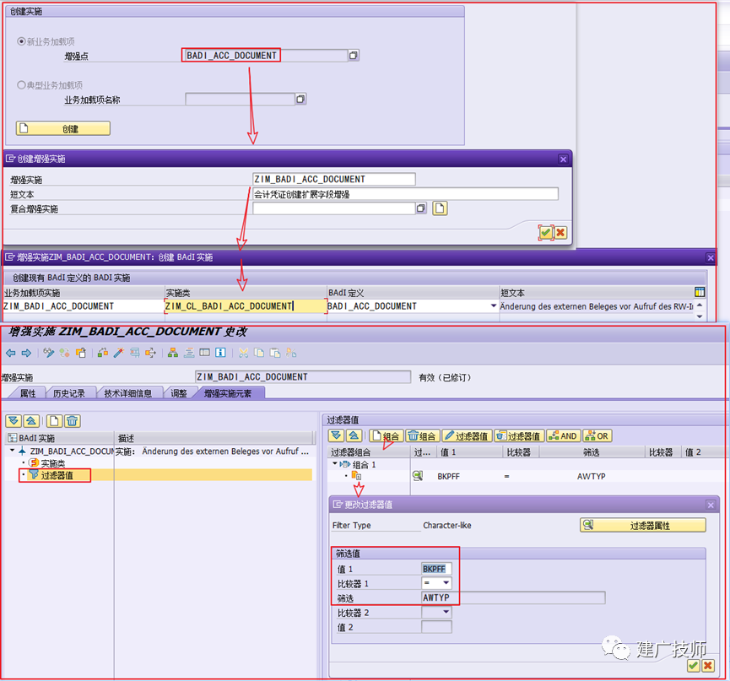Click delete 组合 button with trash icon

coord(422,435)
